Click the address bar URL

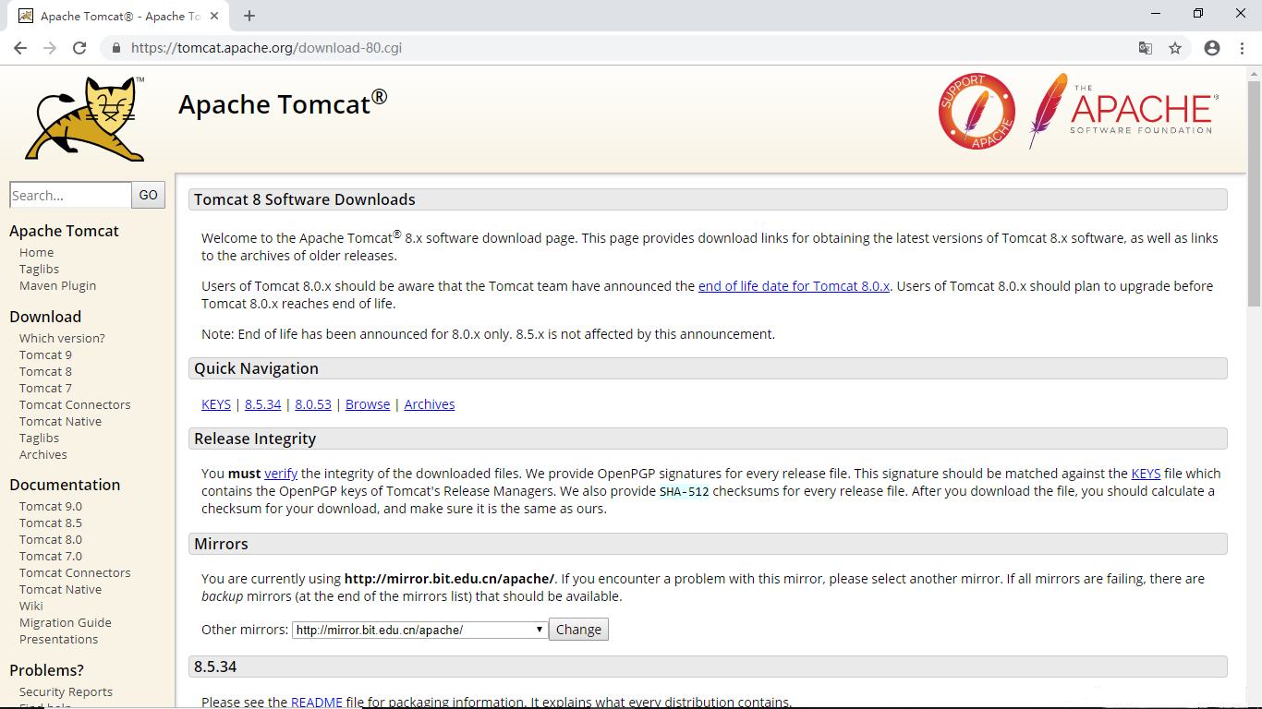click(x=266, y=48)
